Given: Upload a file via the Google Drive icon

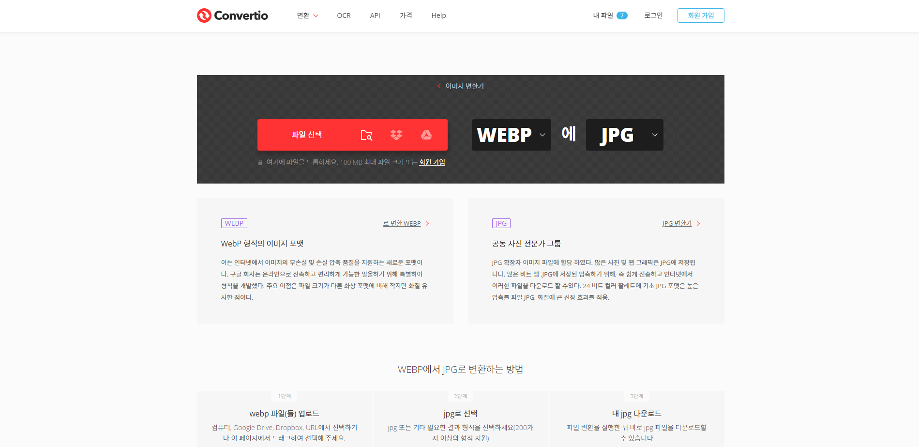Looking at the screenshot, I should [426, 135].
